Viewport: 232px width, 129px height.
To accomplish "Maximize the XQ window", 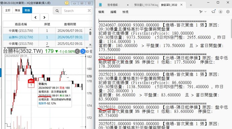I will tap(82, 3).
